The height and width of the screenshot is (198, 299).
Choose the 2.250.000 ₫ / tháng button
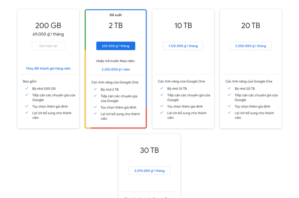pos(251,46)
